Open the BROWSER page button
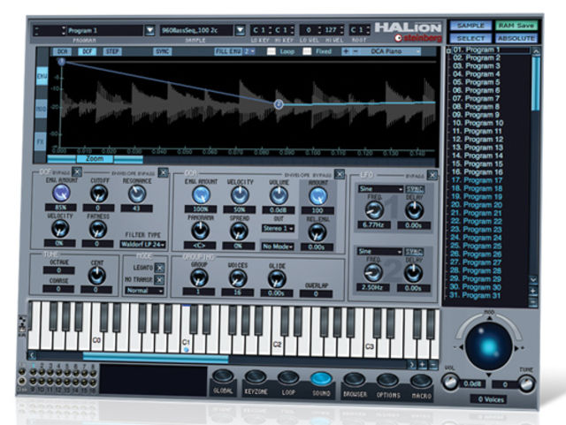566x425 pixels. (355, 380)
